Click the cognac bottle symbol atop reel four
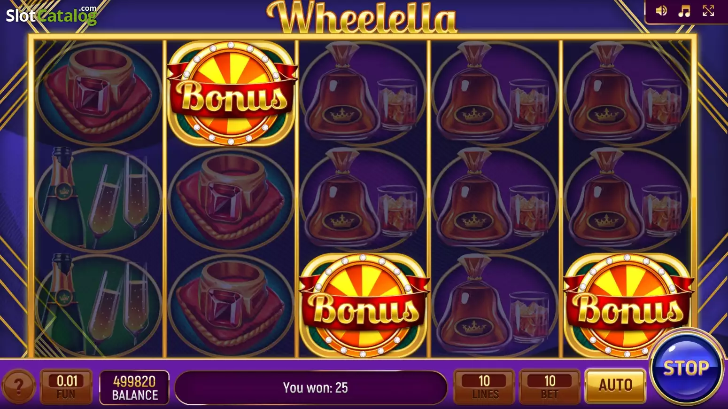This screenshot has width=728, height=409. click(495, 93)
